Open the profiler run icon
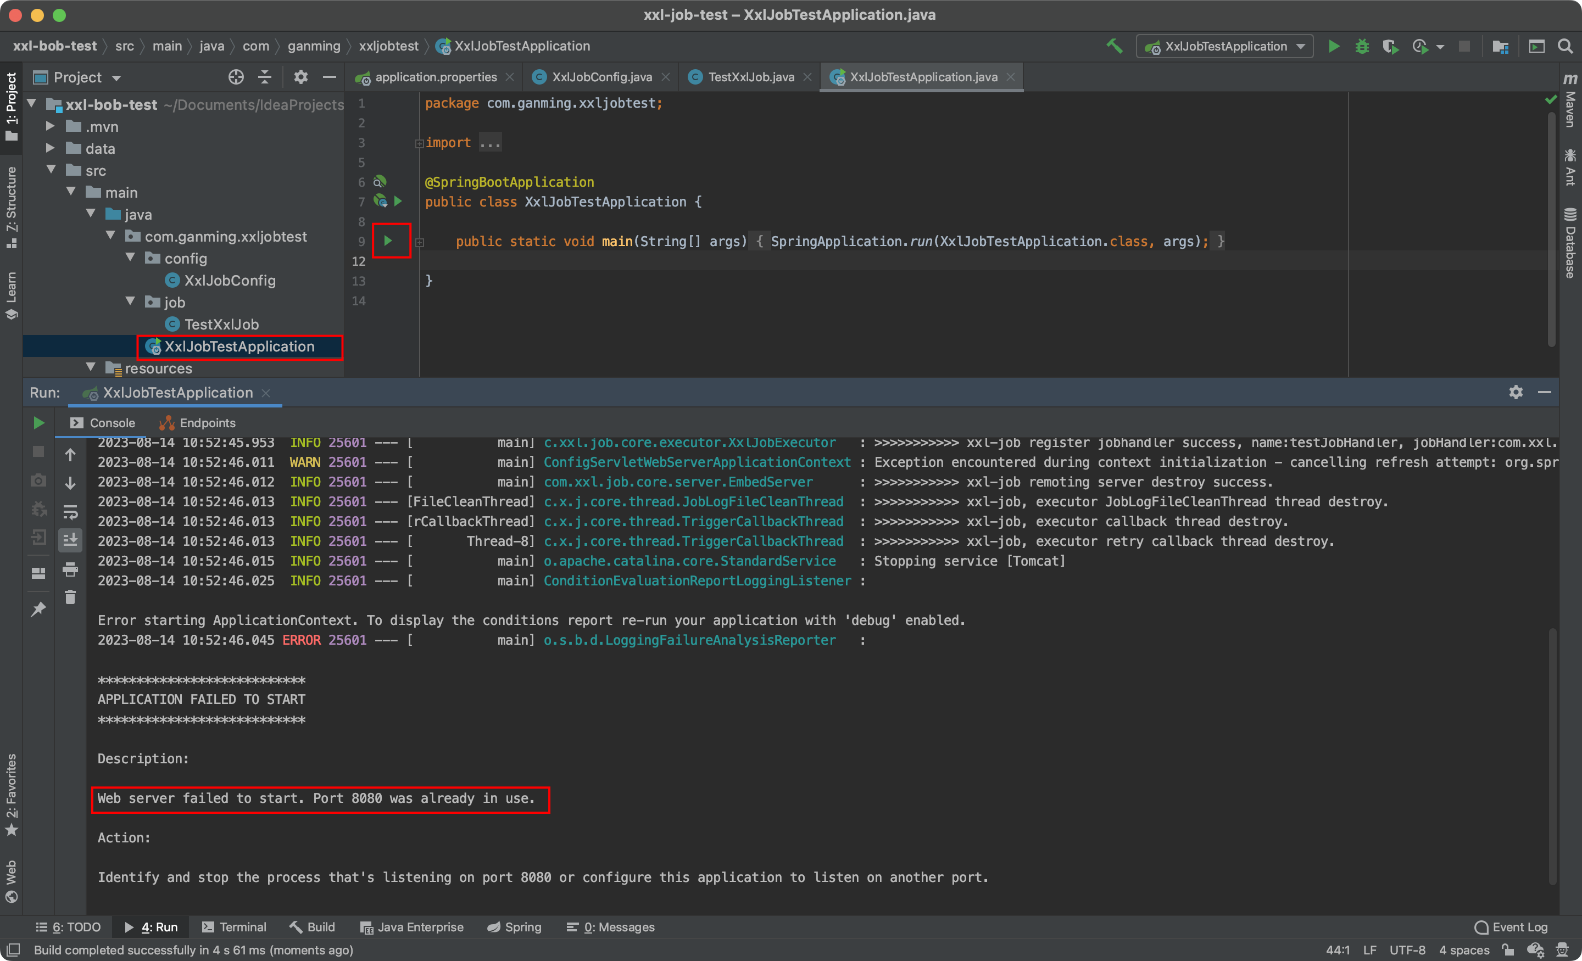1582x961 pixels. 1419,46
